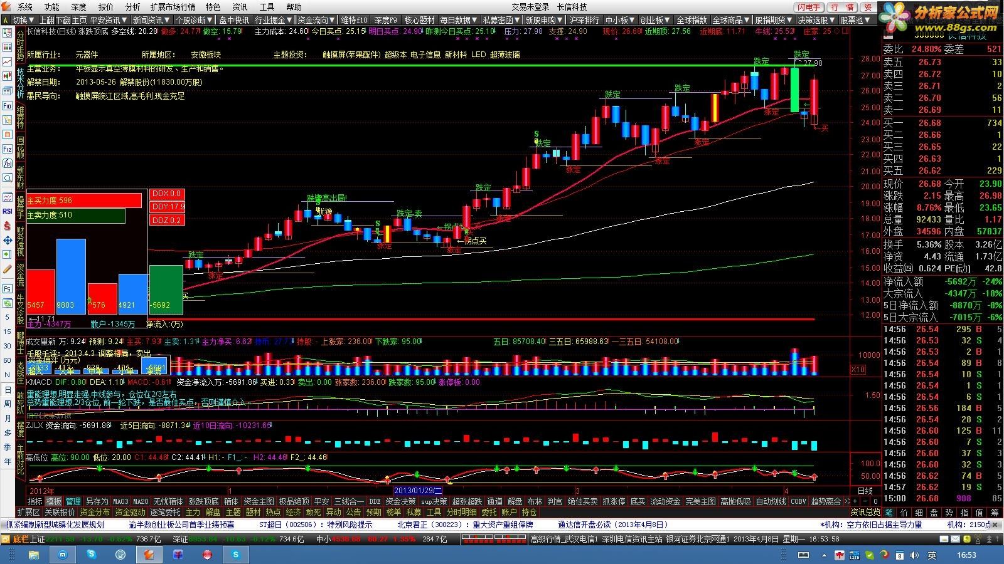Select the 资金决策 indicator tab
This screenshot has height=564, width=1004.
400,501
